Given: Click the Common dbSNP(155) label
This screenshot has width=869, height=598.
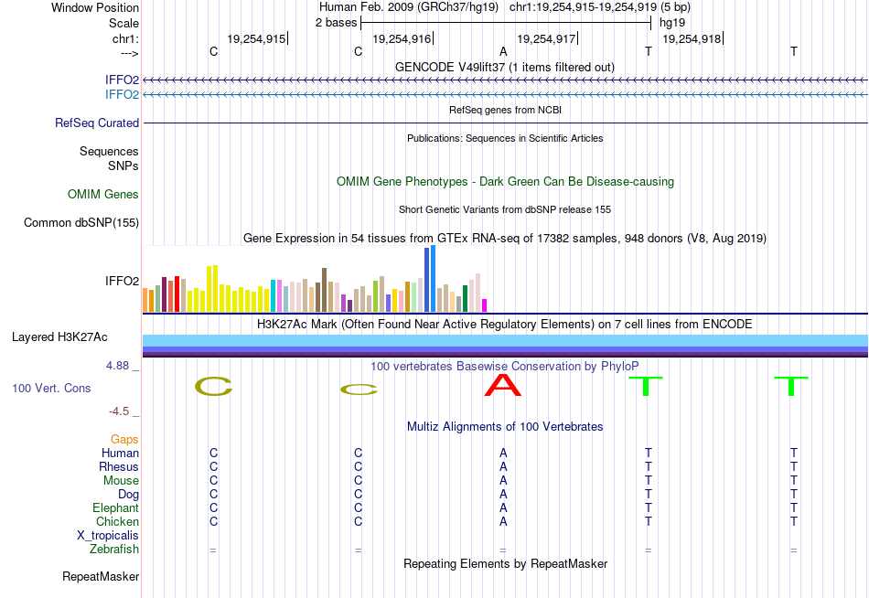Looking at the screenshot, I should 80,223.
